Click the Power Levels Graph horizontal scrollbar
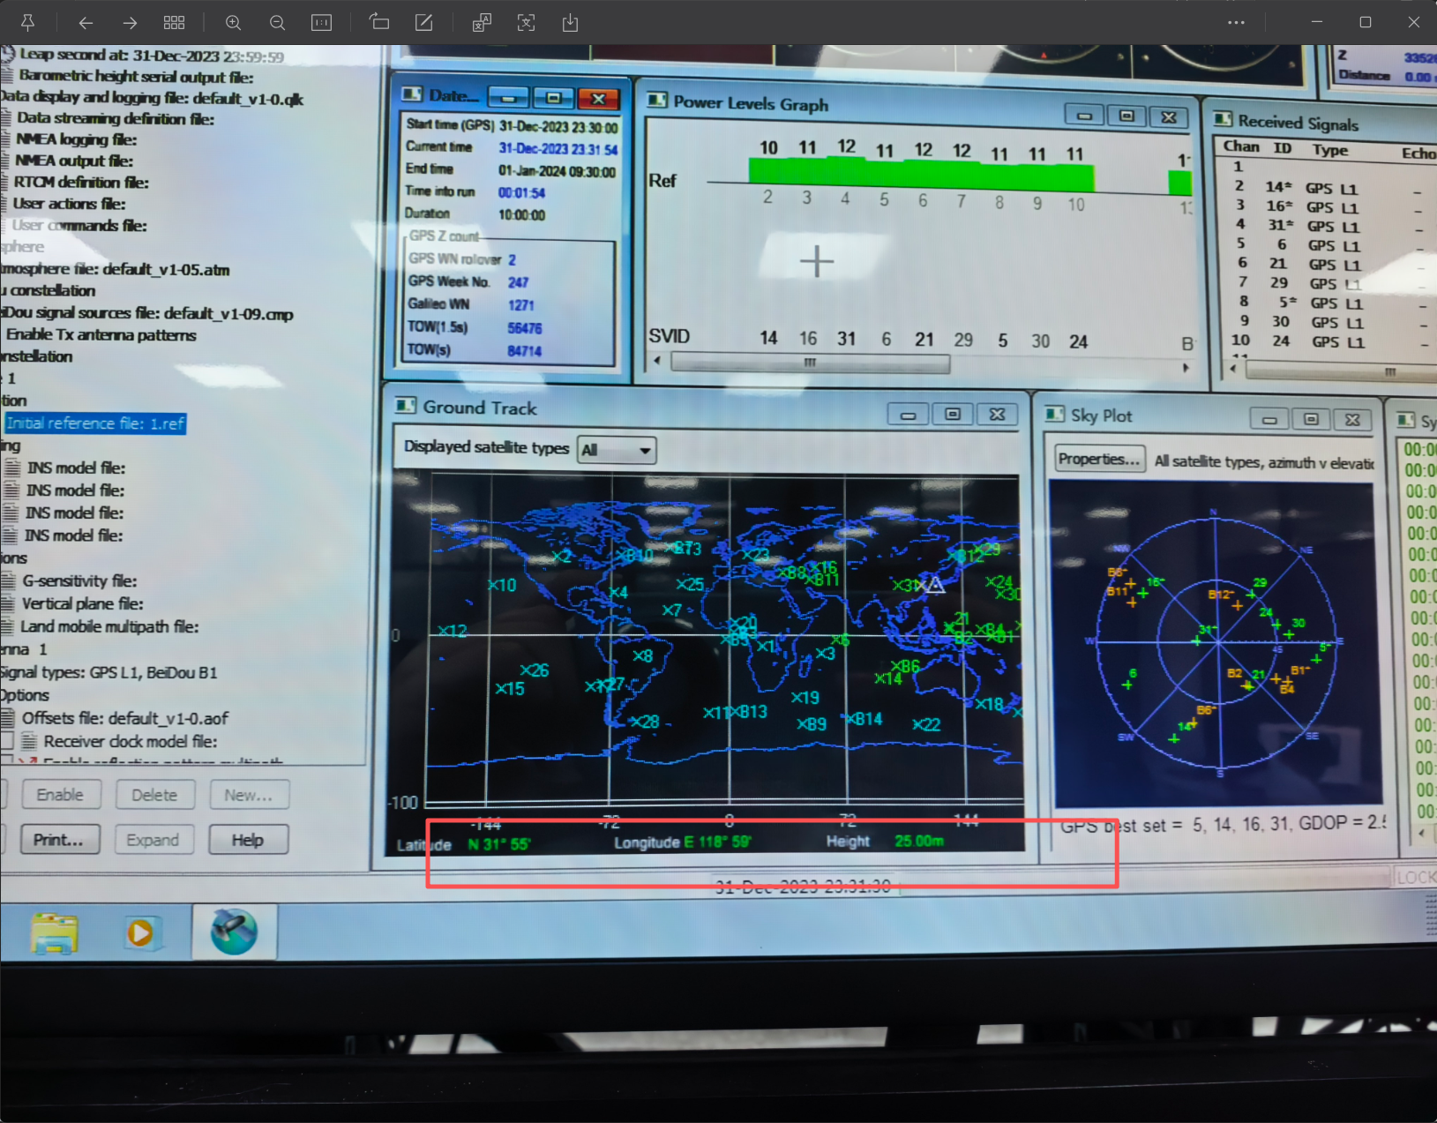This screenshot has height=1123, width=1437. pos(811,363)
